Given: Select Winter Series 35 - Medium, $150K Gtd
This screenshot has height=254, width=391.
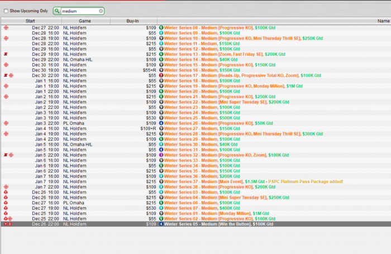Looking at the screenshot, I should tap(202, 171).
